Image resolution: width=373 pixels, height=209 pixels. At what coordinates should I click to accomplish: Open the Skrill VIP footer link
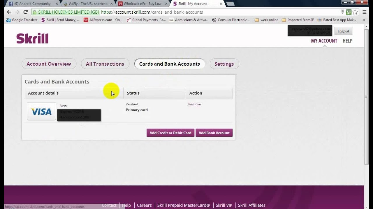click(x=224, y=205)
